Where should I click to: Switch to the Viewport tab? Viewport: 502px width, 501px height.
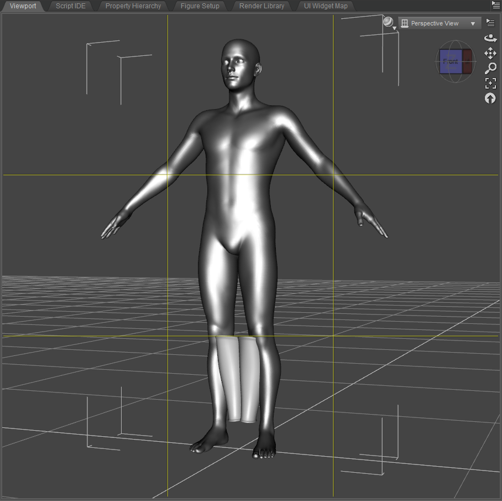23,6
